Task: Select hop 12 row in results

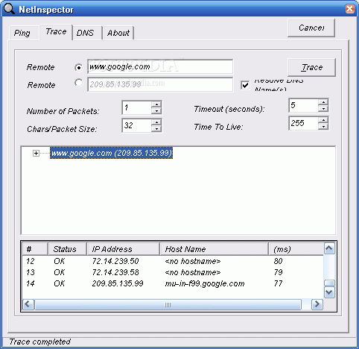Action: [x=173, y=261]
